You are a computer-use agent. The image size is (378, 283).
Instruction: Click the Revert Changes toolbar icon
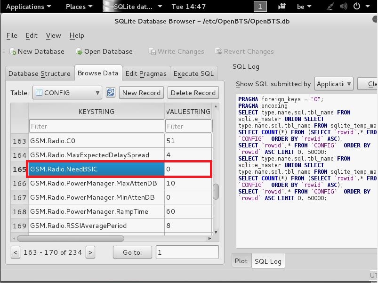coord(218,51)
